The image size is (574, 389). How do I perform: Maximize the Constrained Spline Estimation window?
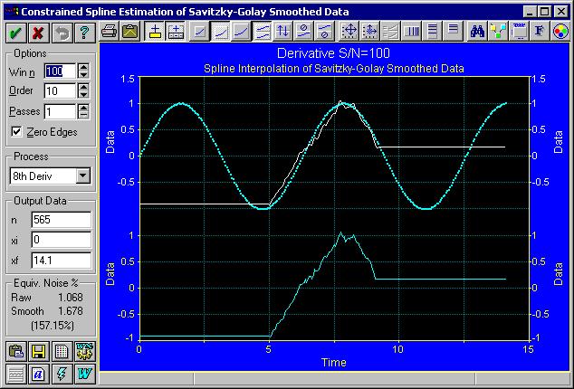coord(544,12)
